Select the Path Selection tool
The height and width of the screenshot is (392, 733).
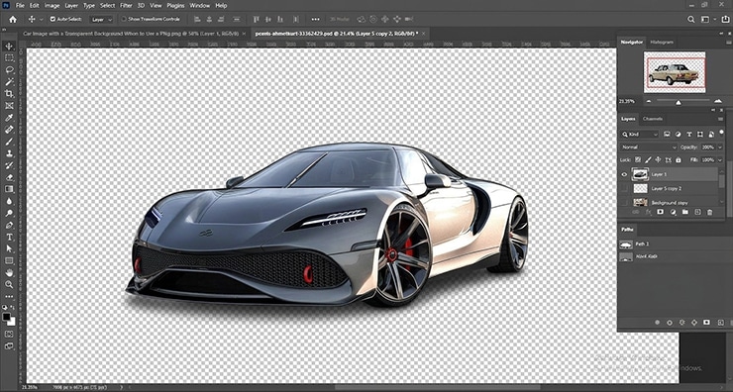(9, 249)
